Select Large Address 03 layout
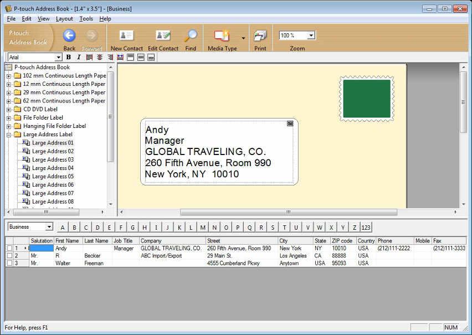 point(53,159)
